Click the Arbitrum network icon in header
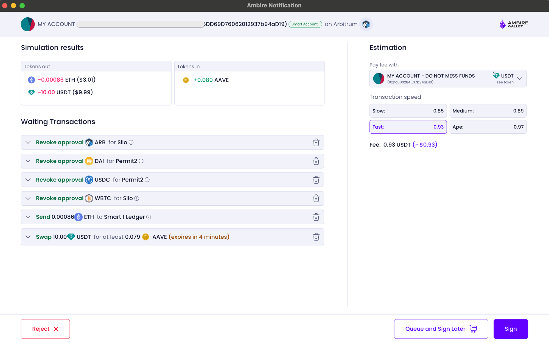Viewport: 549px width, 342px height. tap(366, 24)
